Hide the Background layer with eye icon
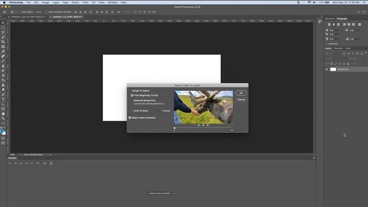Image resolution: width=368 pixels, height=207 pixels. point(327,70)
